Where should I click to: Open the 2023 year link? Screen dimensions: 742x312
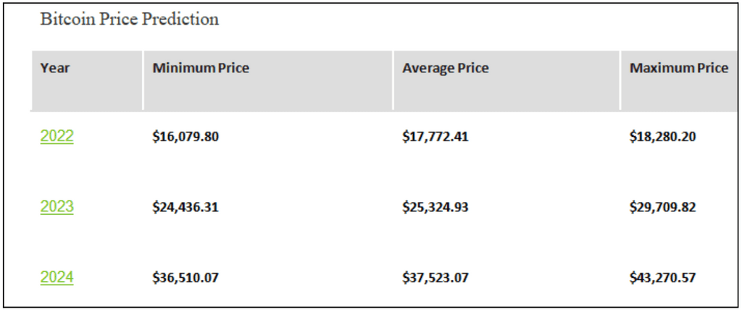click(x=57, y=206)
